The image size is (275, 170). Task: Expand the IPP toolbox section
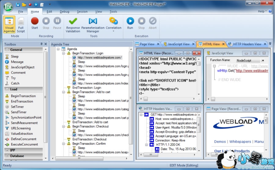tap(7, 150)
